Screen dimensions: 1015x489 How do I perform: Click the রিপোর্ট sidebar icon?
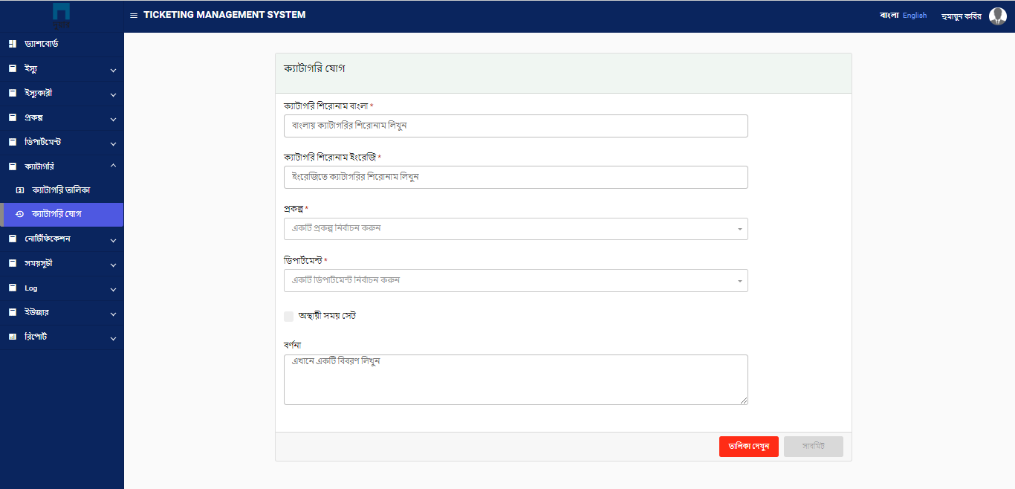[12, 337]
